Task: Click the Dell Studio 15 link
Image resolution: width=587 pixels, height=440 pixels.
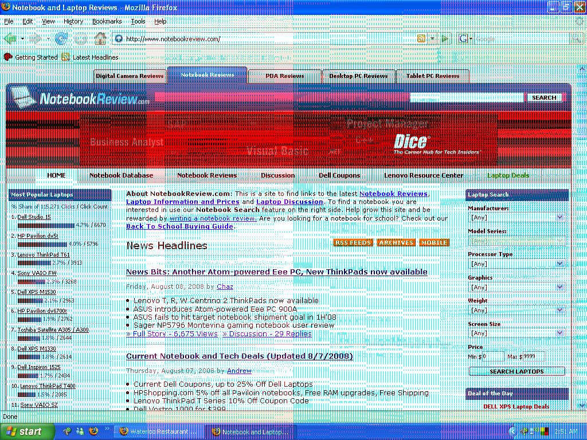Action: coord(34,217)
